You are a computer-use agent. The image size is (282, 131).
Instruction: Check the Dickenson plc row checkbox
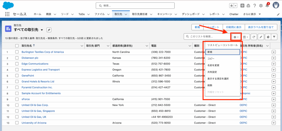(17, 58)
